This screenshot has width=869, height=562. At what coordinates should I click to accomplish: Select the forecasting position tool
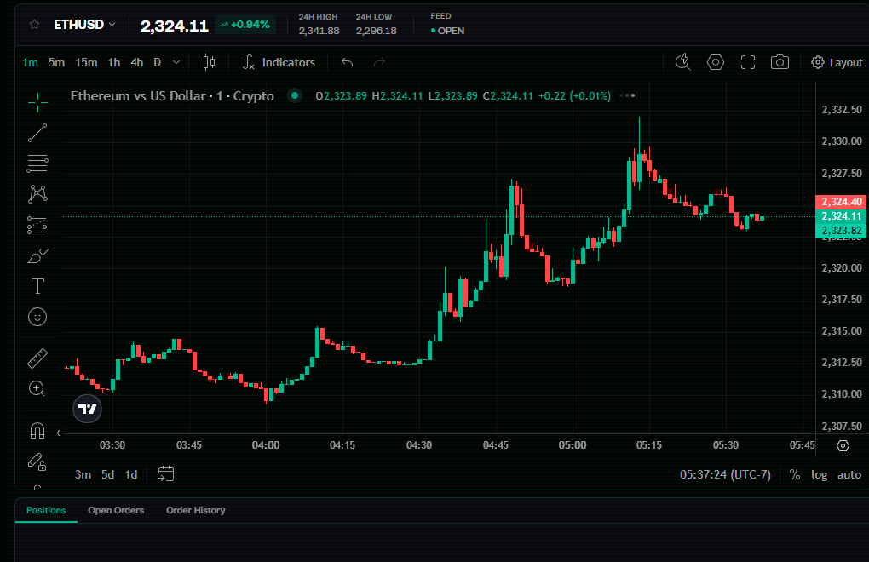tap(37, 225)
